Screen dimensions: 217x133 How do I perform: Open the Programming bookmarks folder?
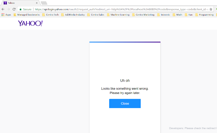point(204,15)
